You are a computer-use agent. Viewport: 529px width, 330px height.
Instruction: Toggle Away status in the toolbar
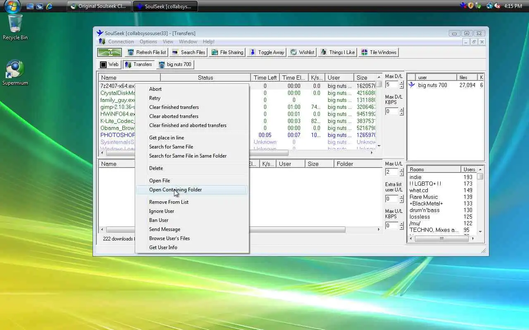(x=267, y=52)
